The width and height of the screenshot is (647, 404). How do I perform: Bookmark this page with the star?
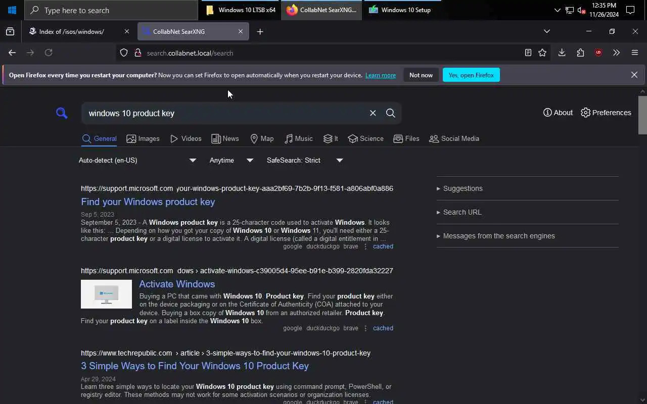542,53
